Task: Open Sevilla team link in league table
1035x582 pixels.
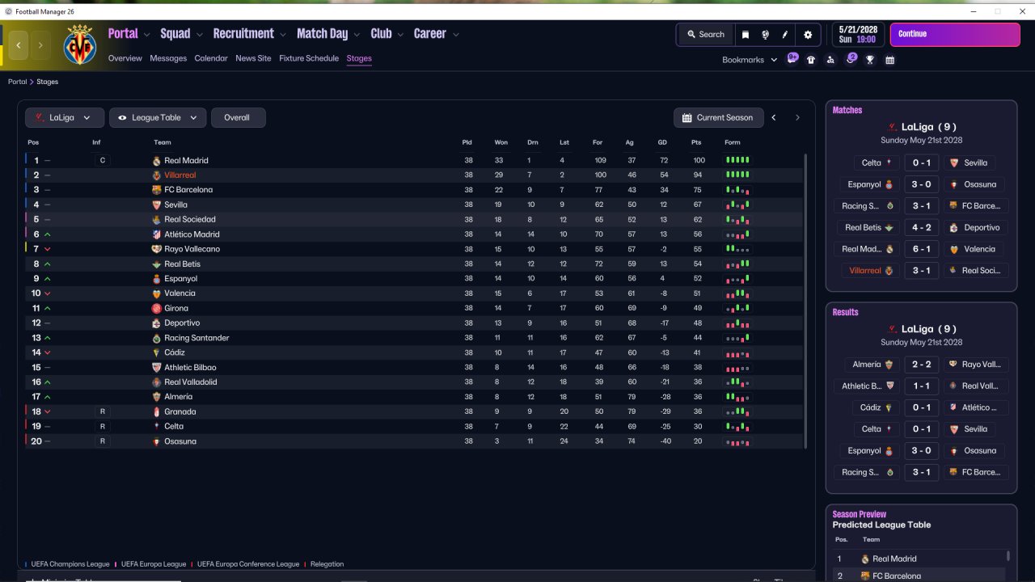Action: [175, 205]
